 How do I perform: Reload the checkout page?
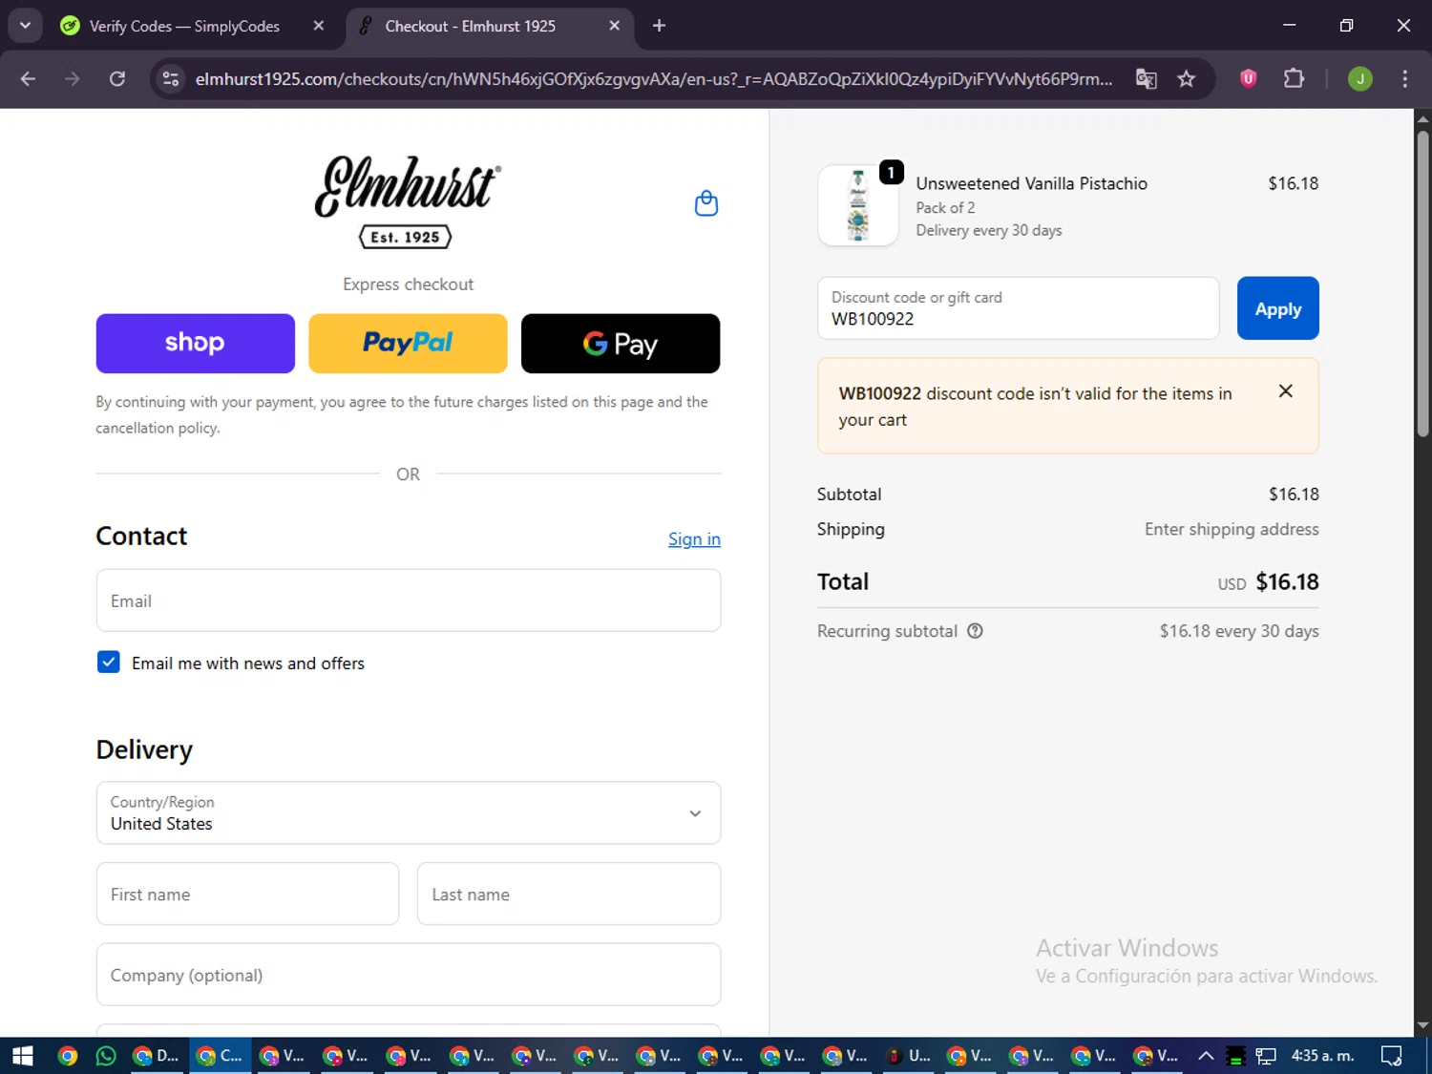(x=117, y=79)
